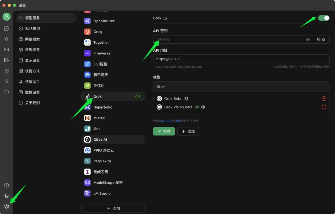Focus the API 地址 field with https://api.x.ai
Image resolution: width=335 pixels, height=214 pixels.
[241, 59]
